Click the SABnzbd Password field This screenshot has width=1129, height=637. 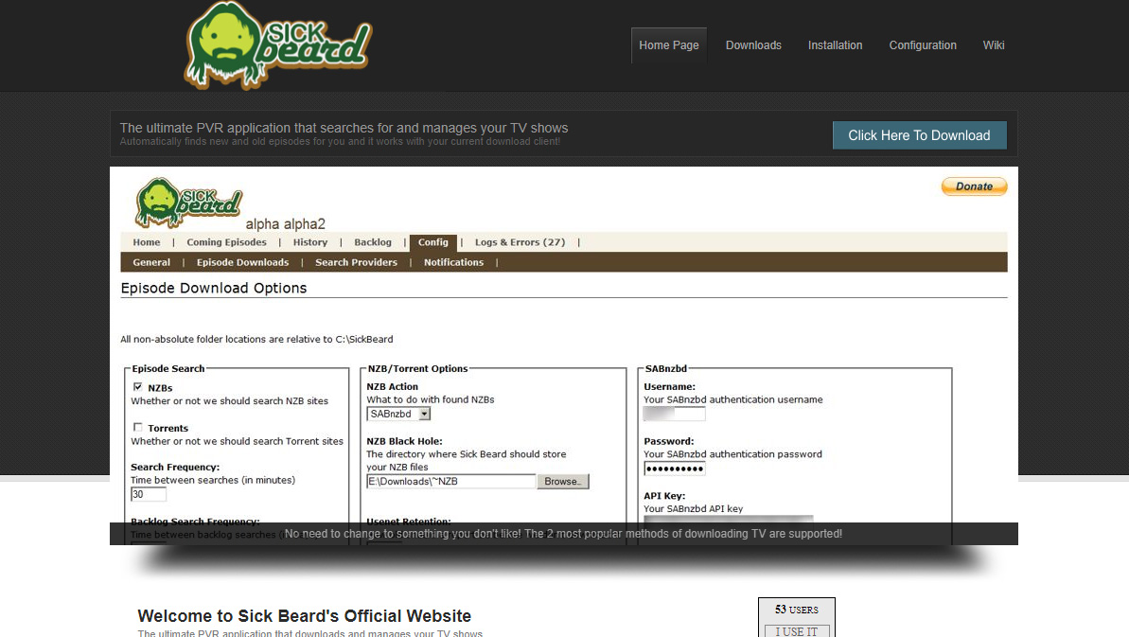(x=674, y=469)
